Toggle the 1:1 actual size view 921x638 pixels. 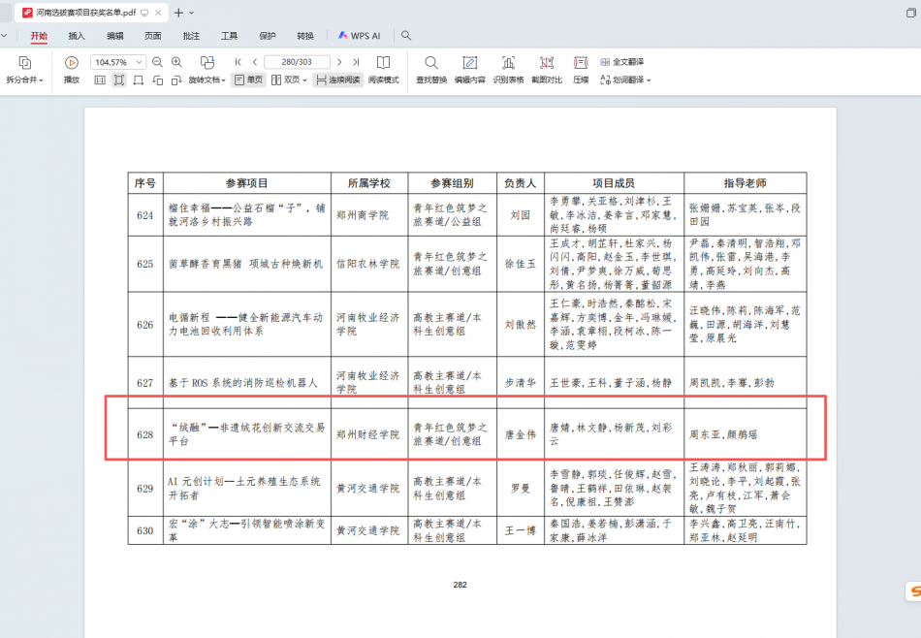100,80
